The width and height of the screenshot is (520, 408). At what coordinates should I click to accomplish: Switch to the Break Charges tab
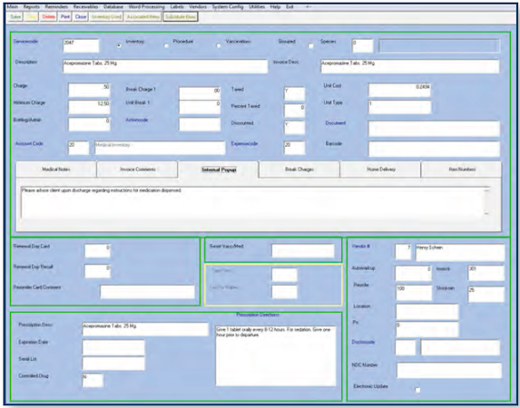point(299,170)
